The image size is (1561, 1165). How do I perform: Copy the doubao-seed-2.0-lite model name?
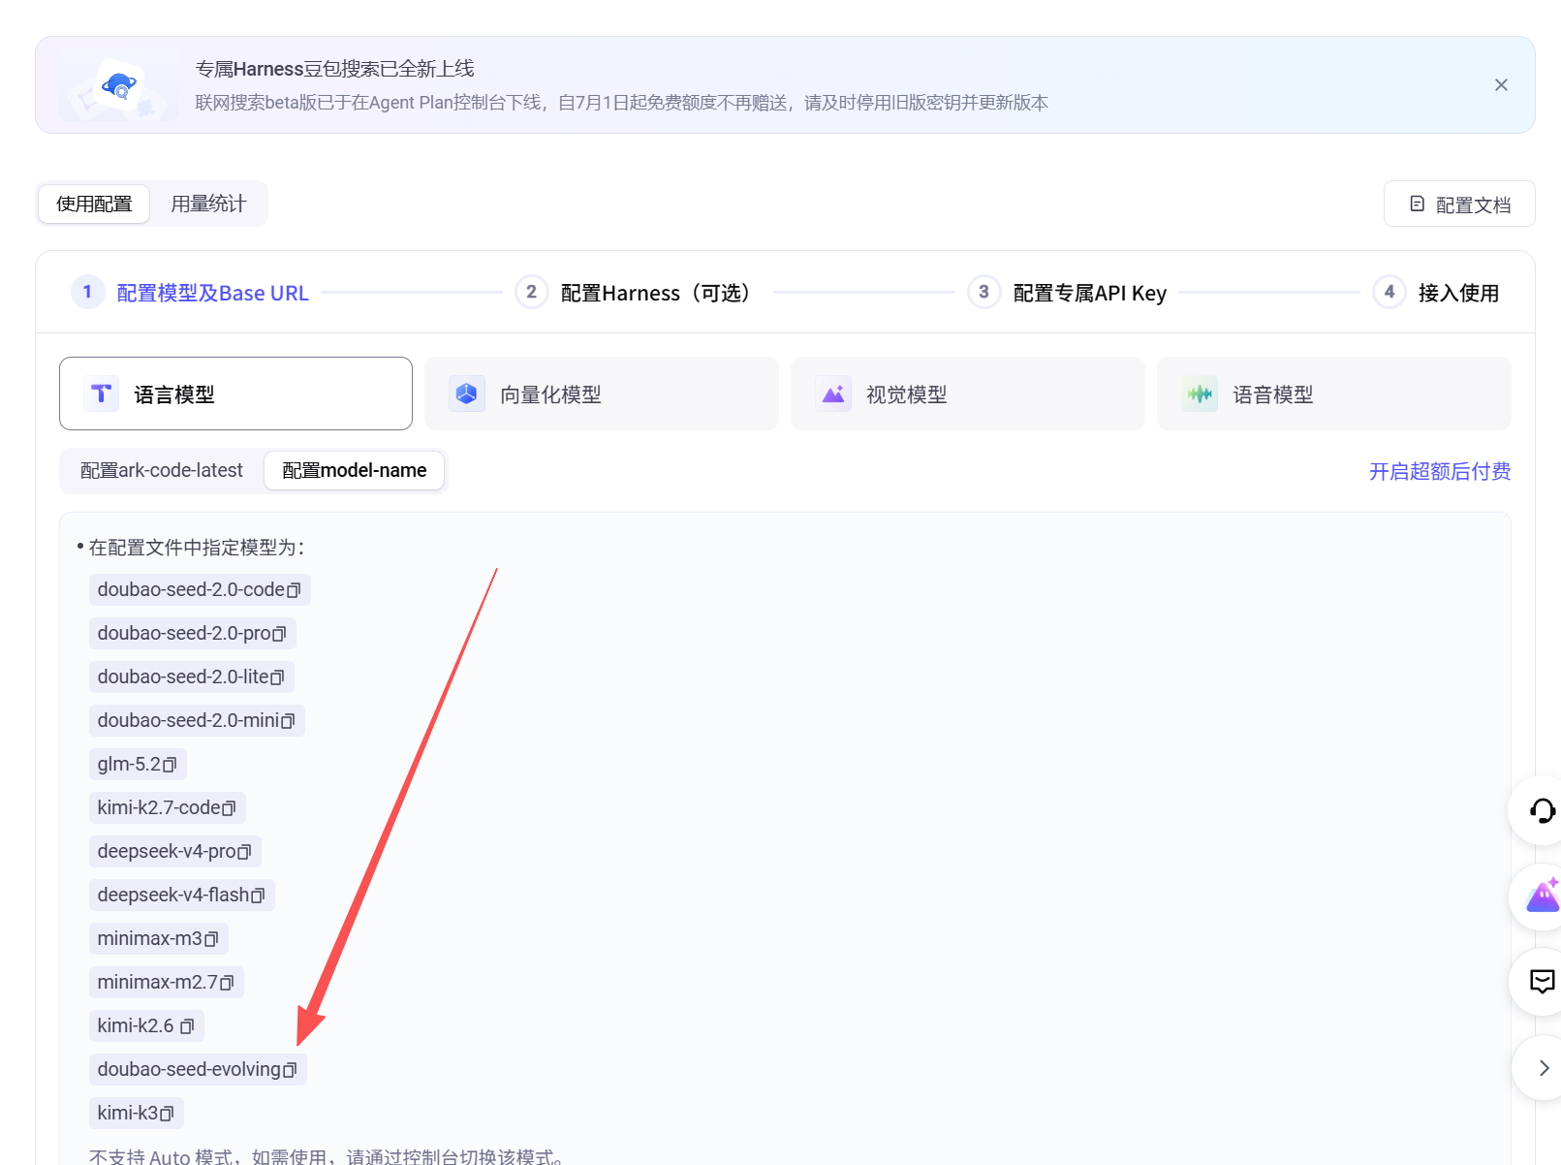[x=277, y=677]
